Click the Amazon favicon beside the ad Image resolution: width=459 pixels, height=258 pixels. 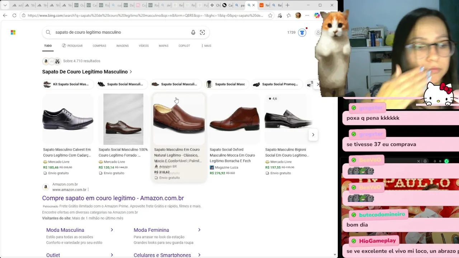click(46, 187)
